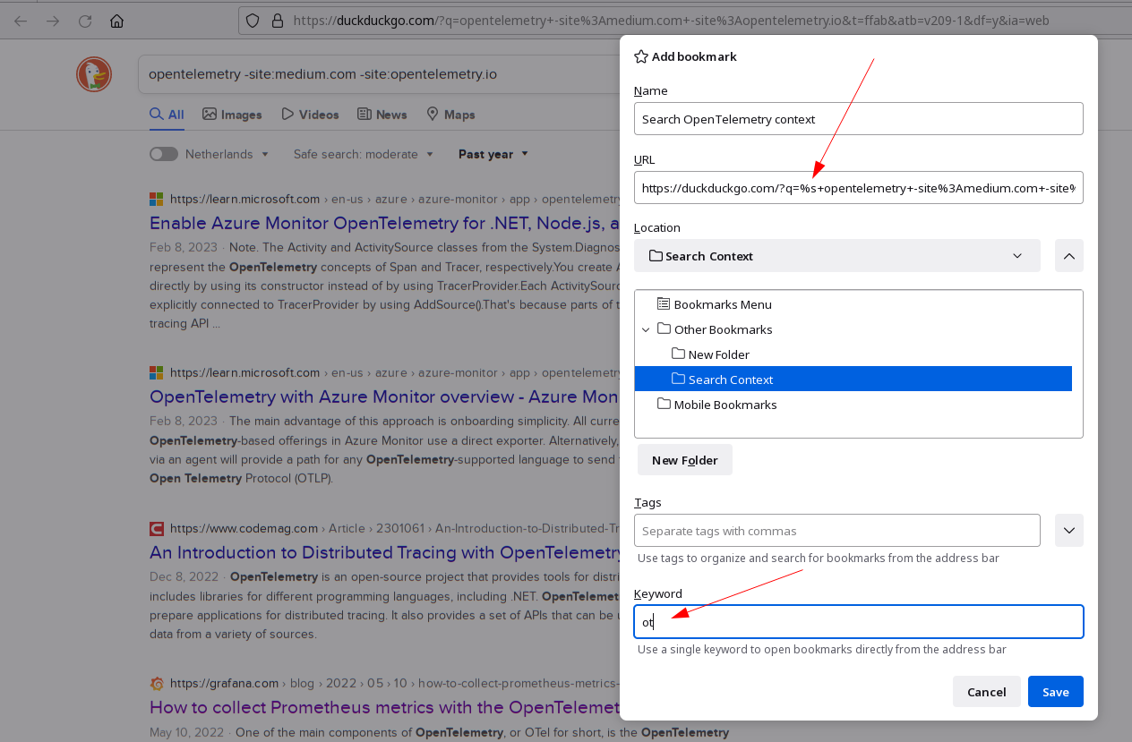Click the bookmark URL field
Viewport: 1132px width, 742px height.
click(x=859, y=189)
